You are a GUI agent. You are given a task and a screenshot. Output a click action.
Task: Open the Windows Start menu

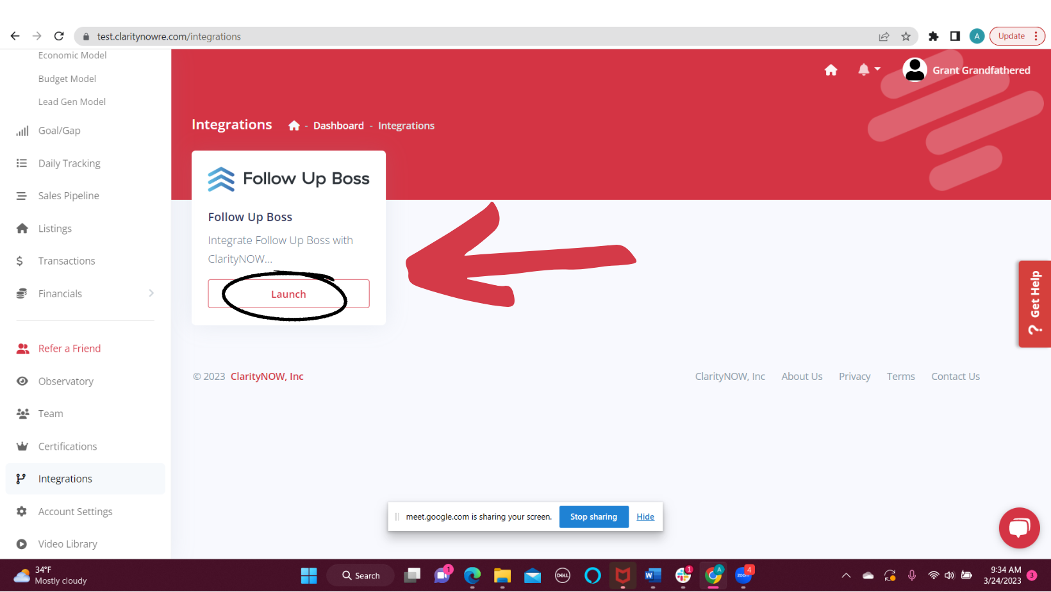pyautogui.click(x=309, y=575)
